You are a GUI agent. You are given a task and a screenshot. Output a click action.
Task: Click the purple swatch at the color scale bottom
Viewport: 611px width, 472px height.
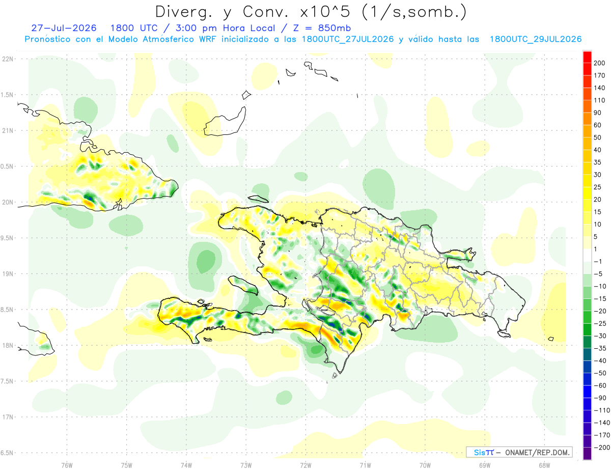(x=587, y=454)
